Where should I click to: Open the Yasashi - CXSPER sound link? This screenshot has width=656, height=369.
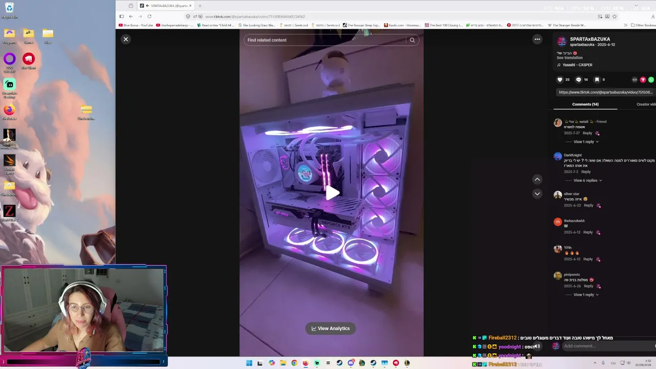coord(577,65)
